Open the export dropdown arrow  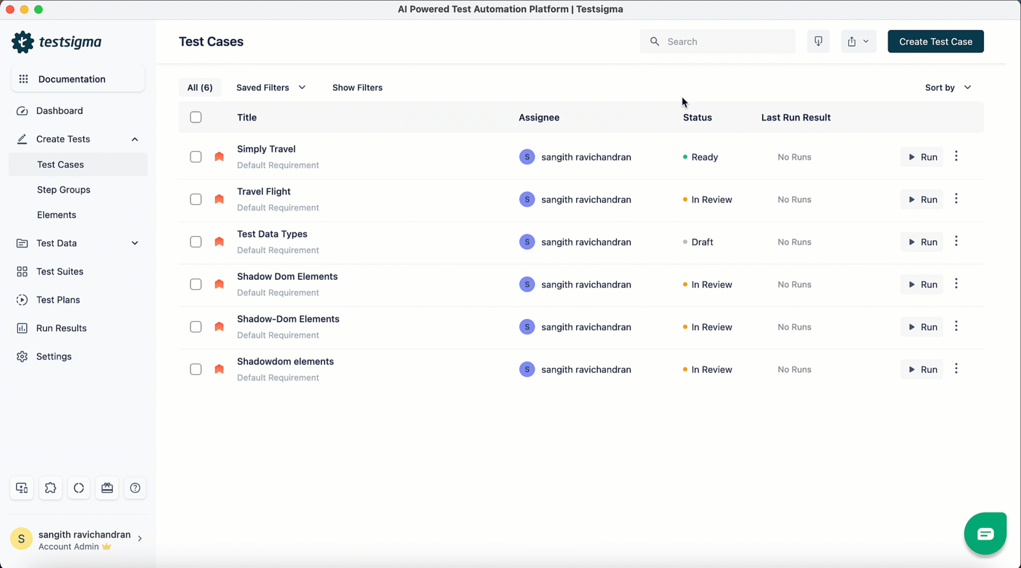click(x=866, y=41)
